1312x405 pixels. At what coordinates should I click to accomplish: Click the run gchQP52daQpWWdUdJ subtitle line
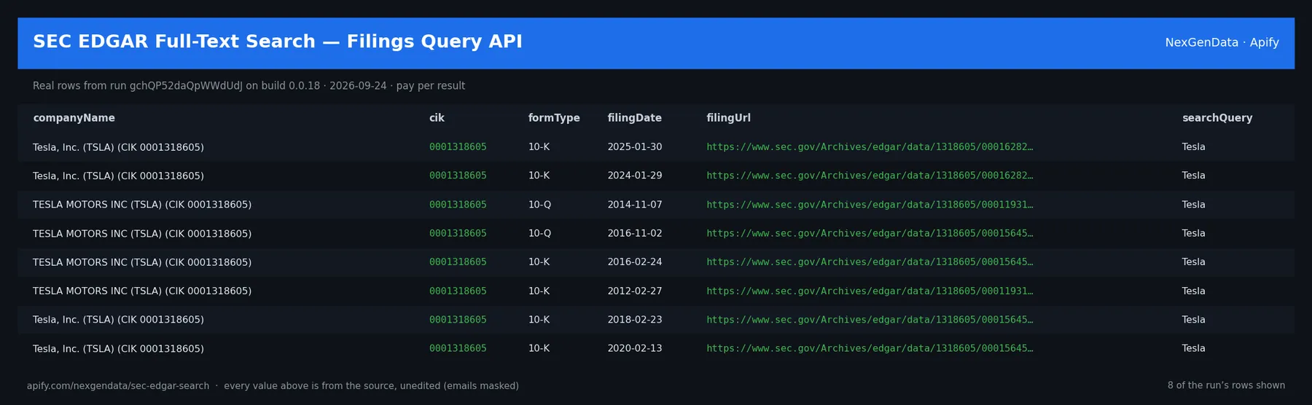[x=249, y=86]
